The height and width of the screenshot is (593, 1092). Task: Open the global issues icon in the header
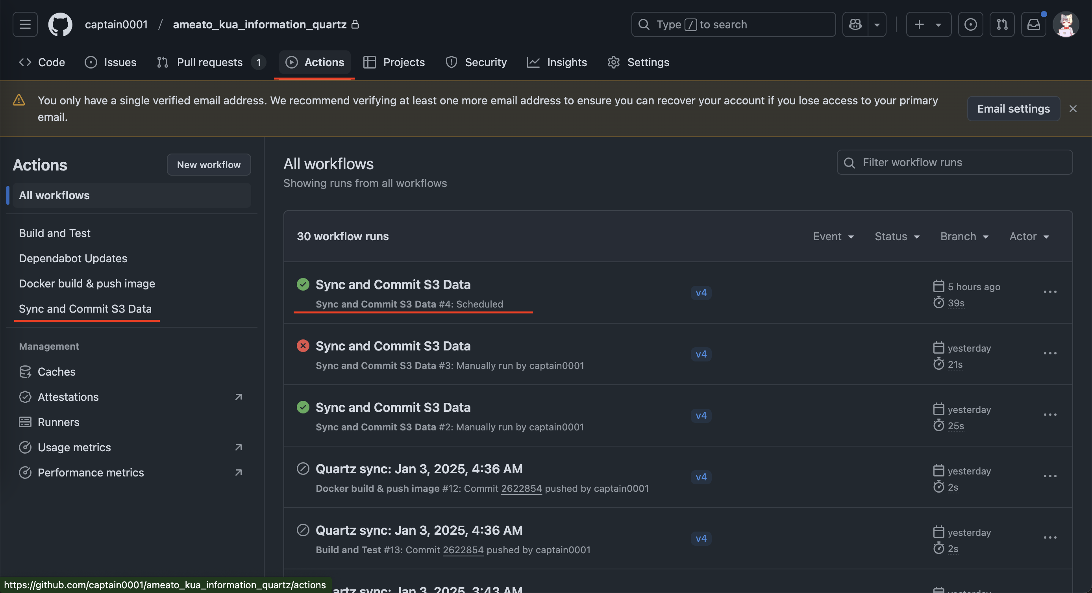tap(970, 24)
